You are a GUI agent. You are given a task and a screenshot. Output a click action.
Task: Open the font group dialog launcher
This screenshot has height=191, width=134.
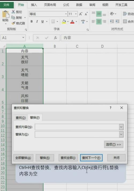88,30
